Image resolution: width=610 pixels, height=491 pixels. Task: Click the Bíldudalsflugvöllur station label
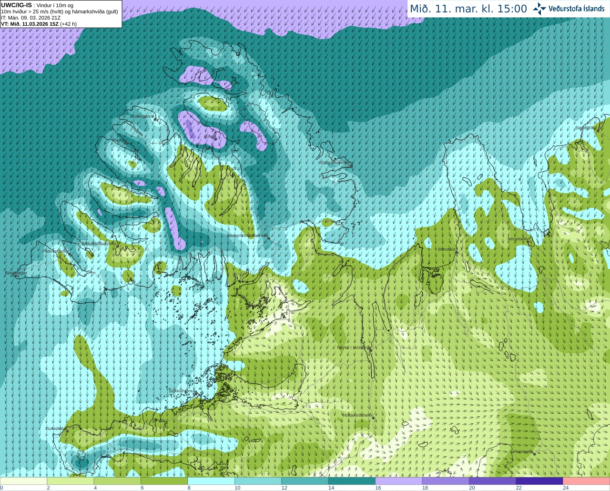(99, 244)
